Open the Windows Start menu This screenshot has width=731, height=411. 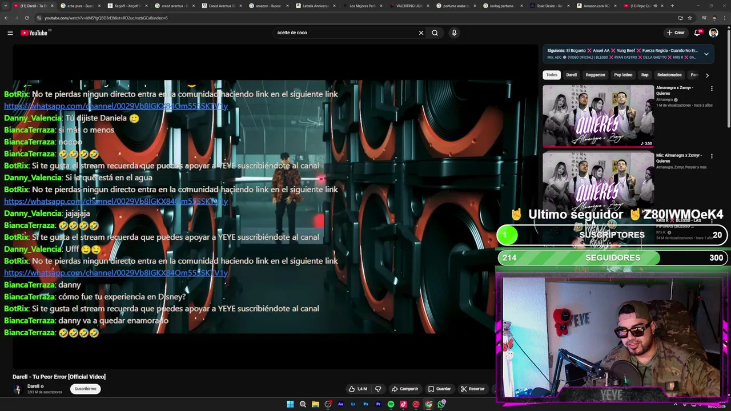click(290, 404)
